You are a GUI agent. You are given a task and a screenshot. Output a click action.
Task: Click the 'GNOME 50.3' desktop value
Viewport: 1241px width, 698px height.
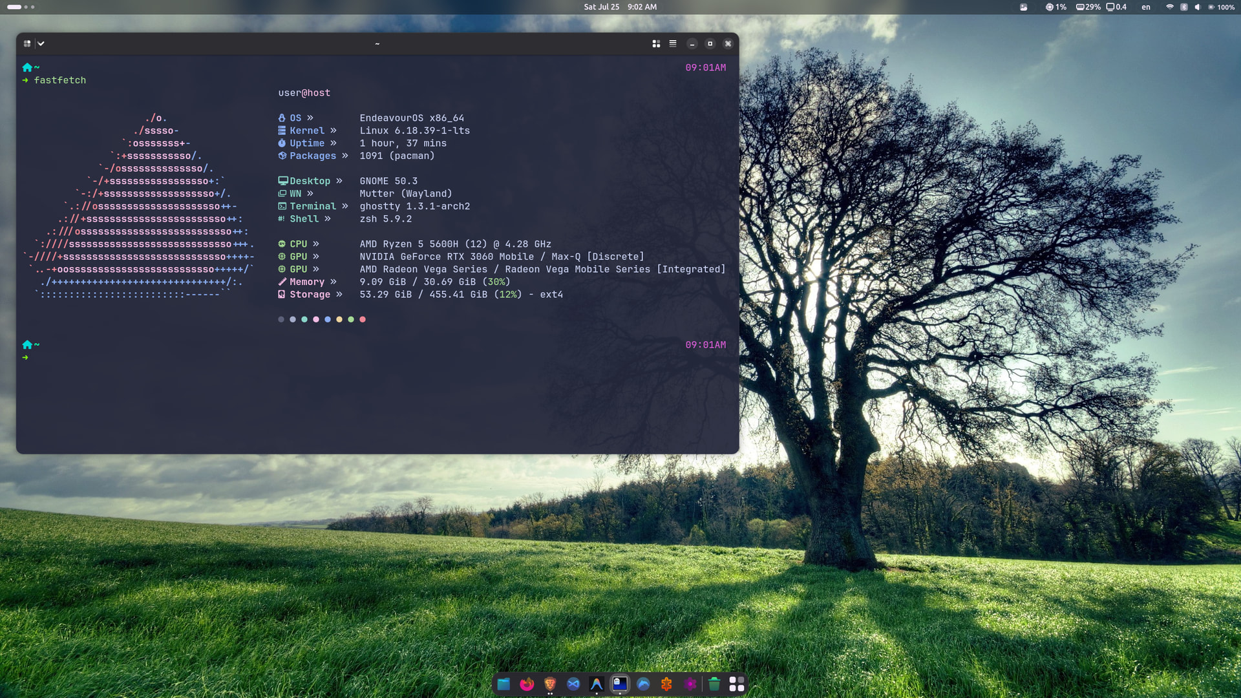tap(388, 181)
